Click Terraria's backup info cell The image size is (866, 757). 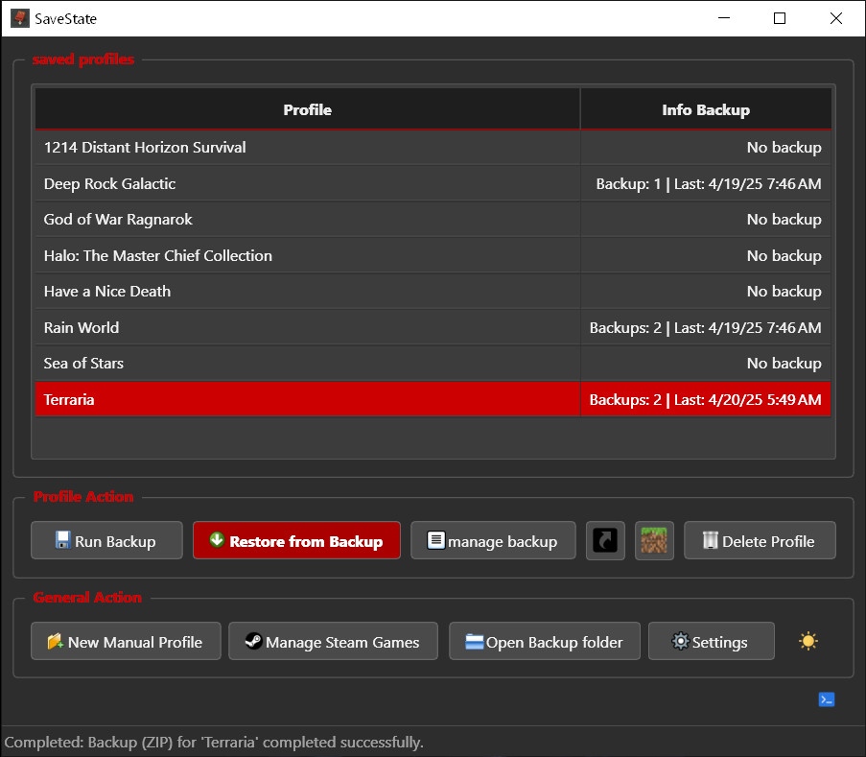point(706,399)
